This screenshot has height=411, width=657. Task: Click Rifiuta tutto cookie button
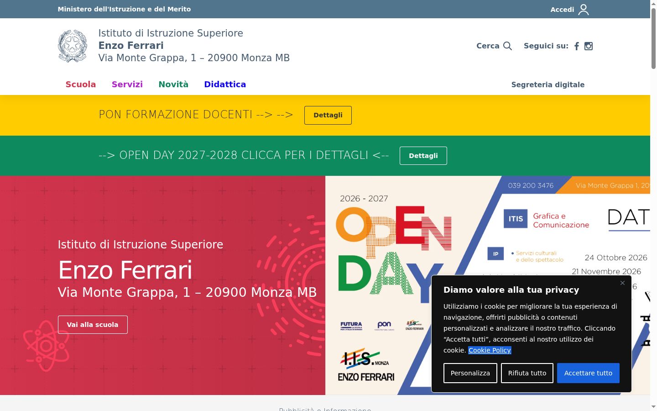pyautogui.click(x=527, y=373)
